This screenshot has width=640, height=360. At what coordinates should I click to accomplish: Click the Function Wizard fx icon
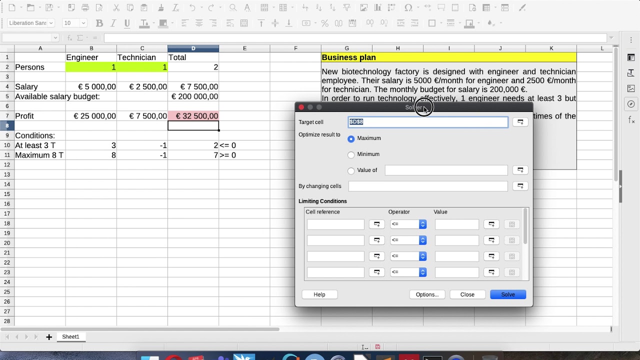click(69, 38)
